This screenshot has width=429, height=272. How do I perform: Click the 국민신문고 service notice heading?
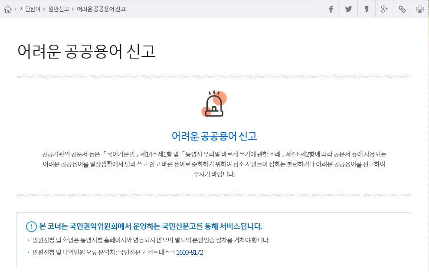[151, 226]
